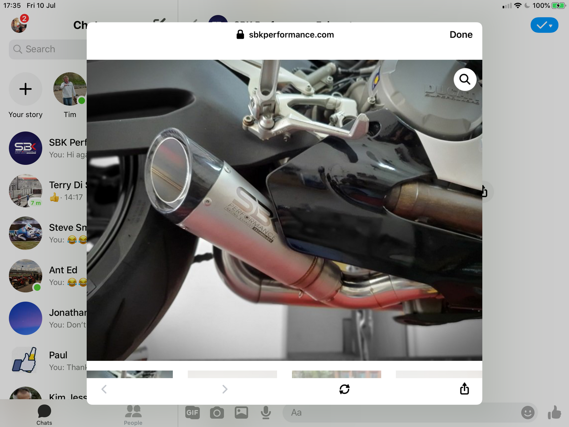569x427 pixels.
Task: Close browser with Done button
Action: pyautogui.click(x=461, y=35)
